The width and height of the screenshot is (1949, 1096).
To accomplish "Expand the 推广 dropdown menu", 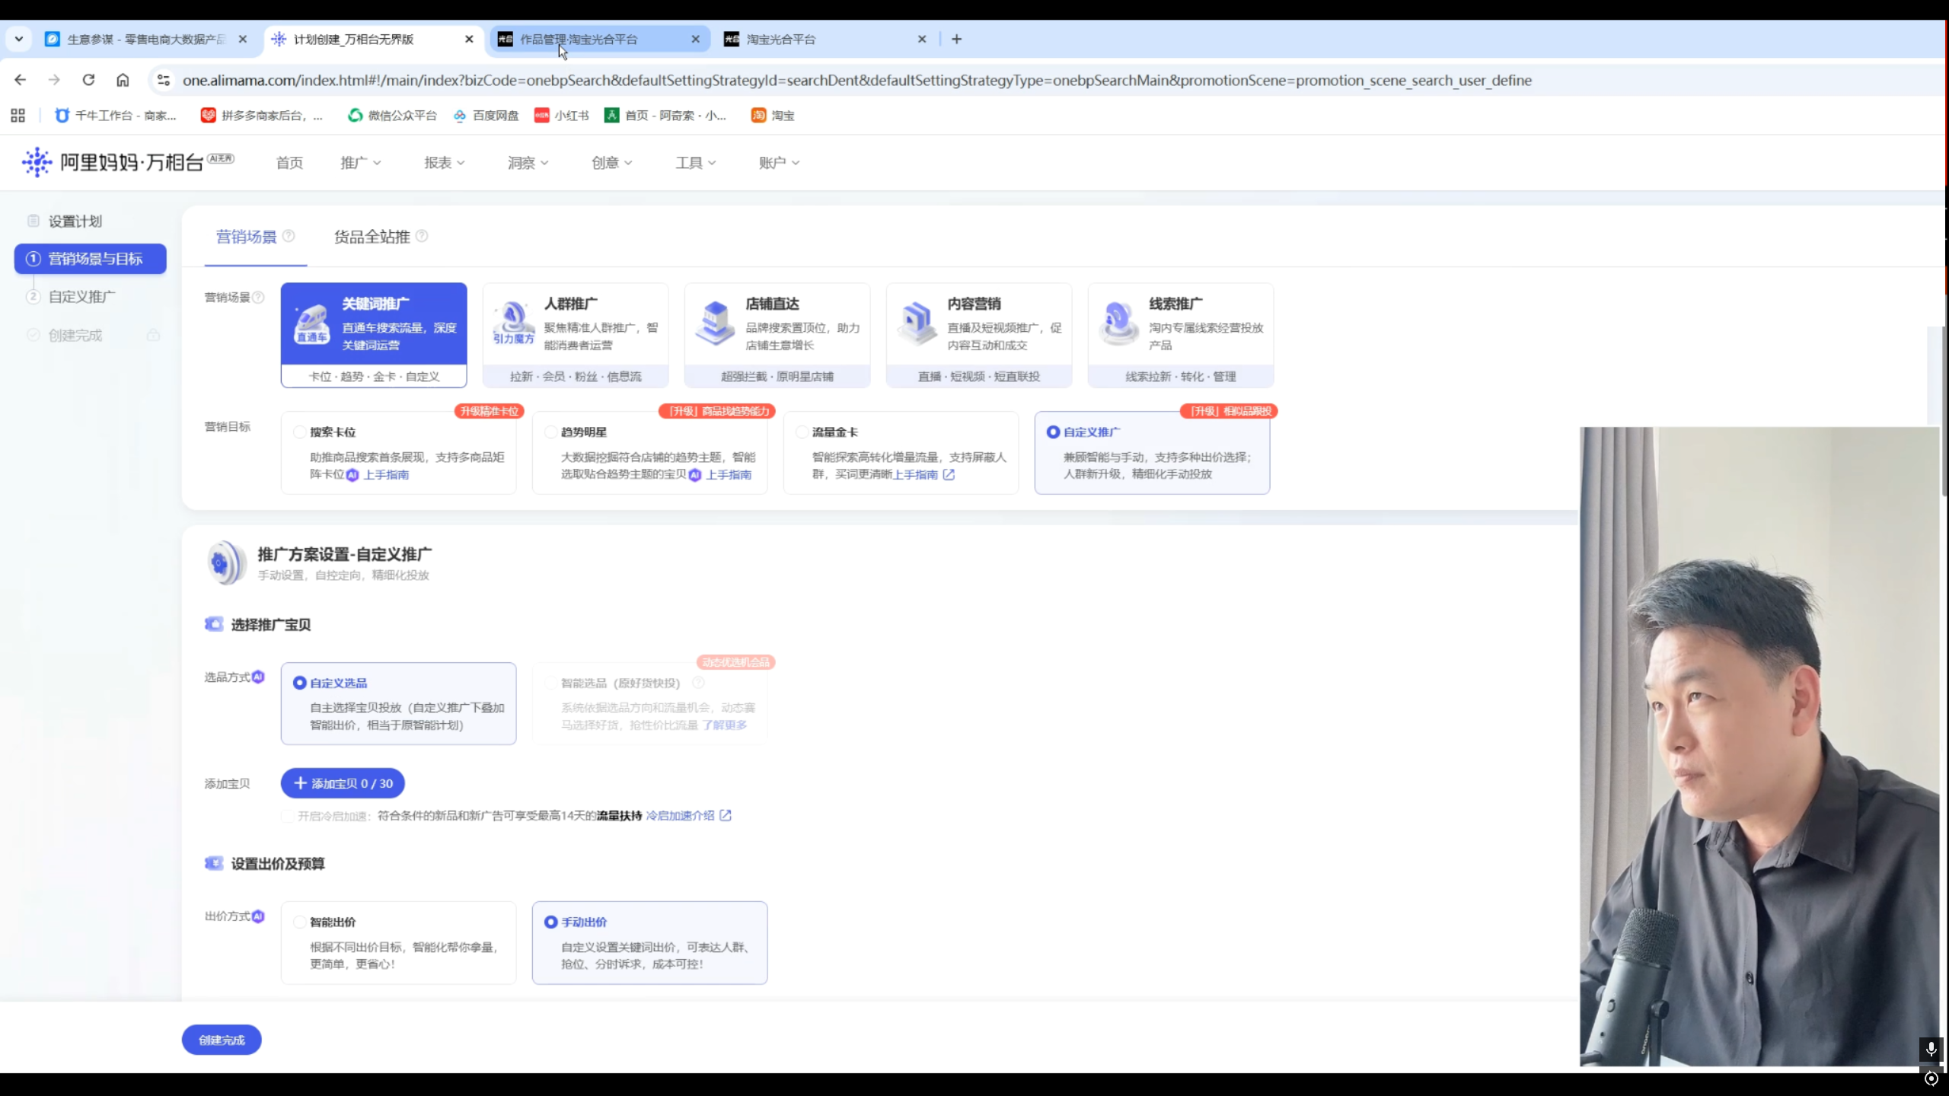I will point(360,163).
